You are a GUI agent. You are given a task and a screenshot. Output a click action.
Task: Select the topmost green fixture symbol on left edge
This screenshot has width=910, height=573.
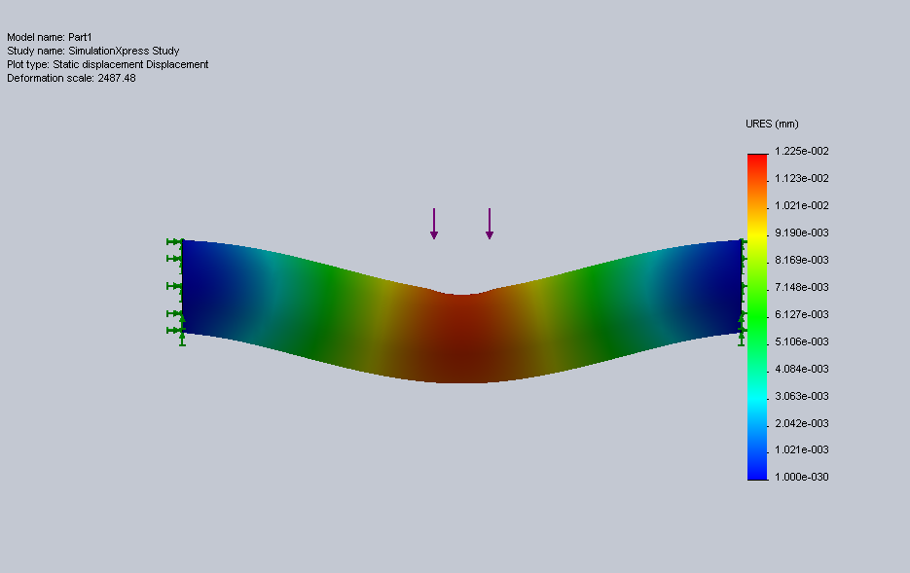[x=175, y=242]
